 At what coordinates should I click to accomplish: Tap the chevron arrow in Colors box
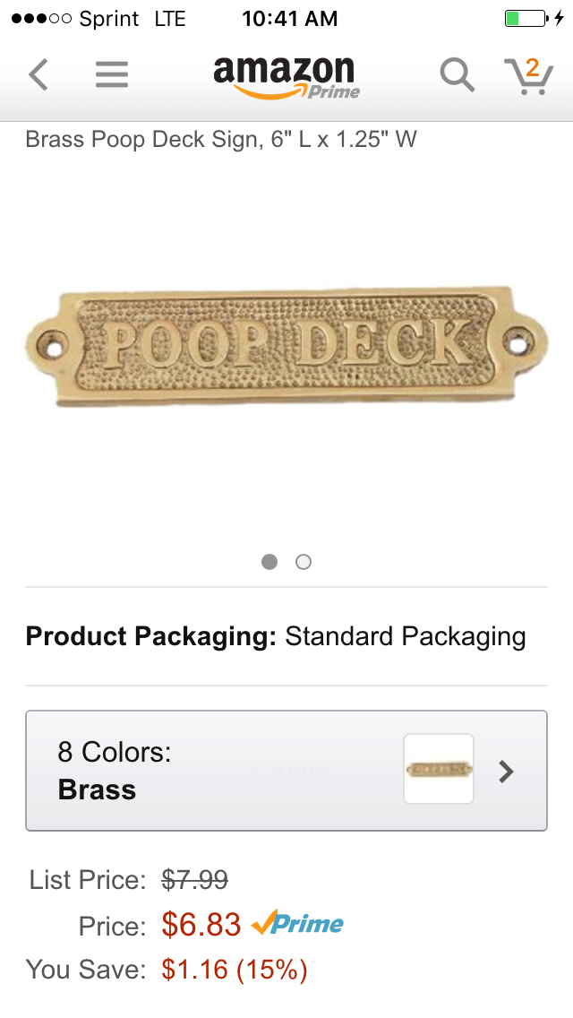[x=506, y=771]
